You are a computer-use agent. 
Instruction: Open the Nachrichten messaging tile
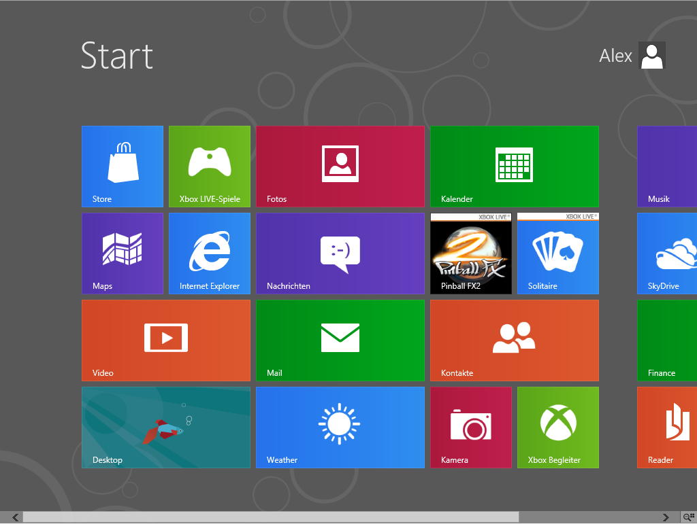point(340,254)
